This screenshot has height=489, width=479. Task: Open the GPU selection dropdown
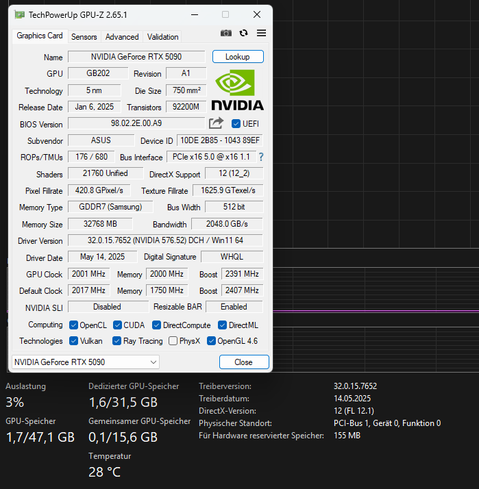[86, 362]
